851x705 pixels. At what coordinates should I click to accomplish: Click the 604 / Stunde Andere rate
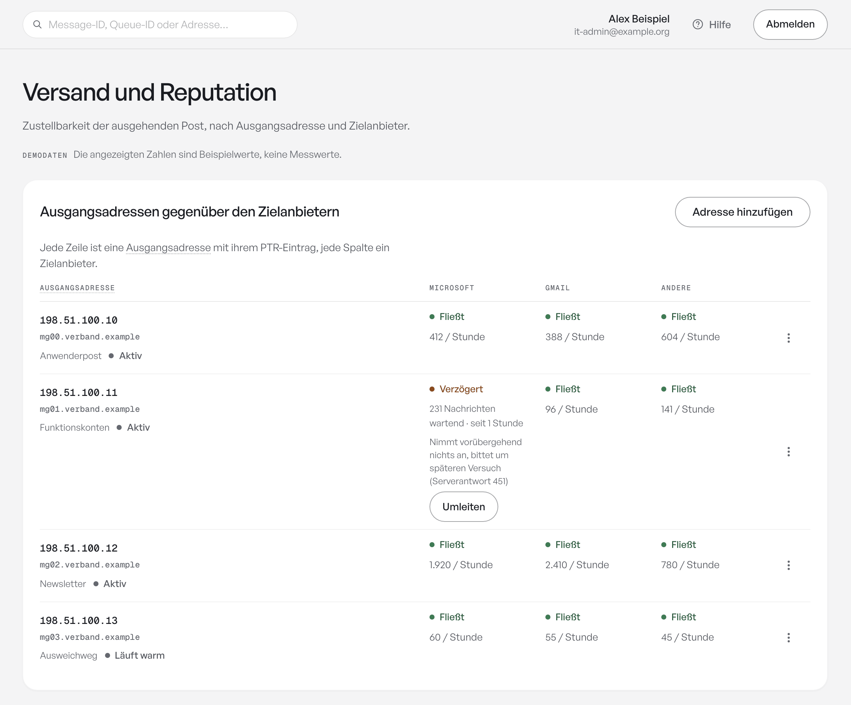click(690, 337)
